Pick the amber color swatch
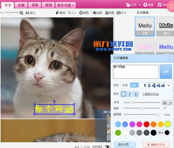 tap(161, 124)
